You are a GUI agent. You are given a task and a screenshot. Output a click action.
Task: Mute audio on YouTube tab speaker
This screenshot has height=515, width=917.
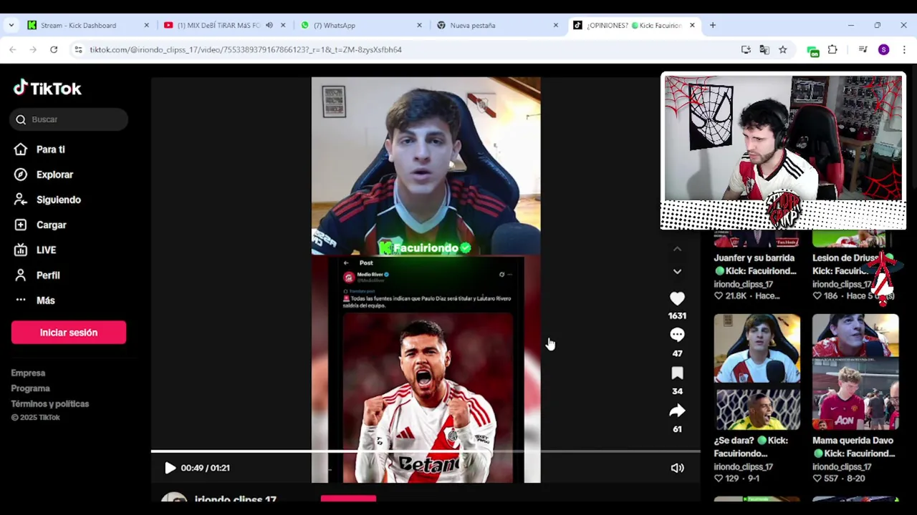pyautogui.click(x=269, y=25)
